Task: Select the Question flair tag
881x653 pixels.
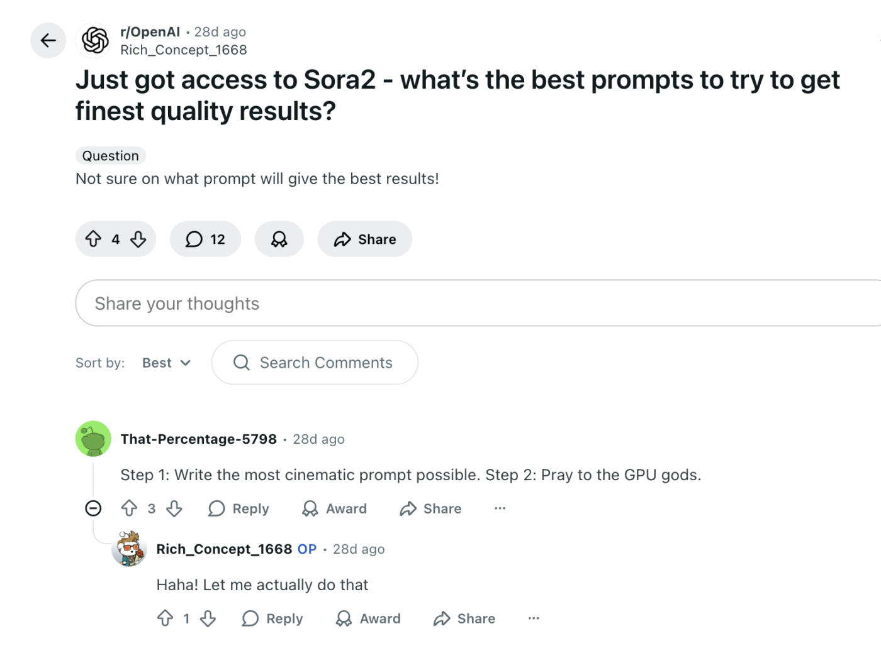Action: coord(110,155)
